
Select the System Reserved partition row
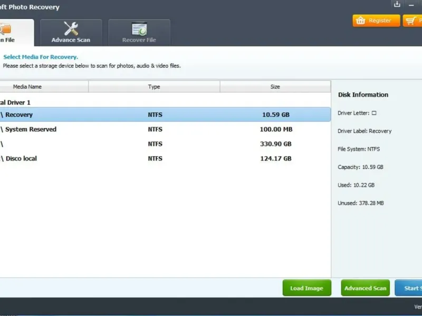(x=165, y=129)
